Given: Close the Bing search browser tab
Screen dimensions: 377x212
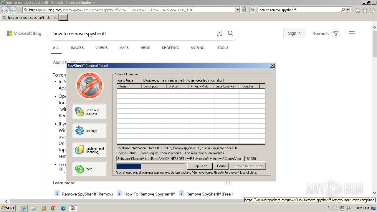Looking at the screenshot, I should coord(55,18).
